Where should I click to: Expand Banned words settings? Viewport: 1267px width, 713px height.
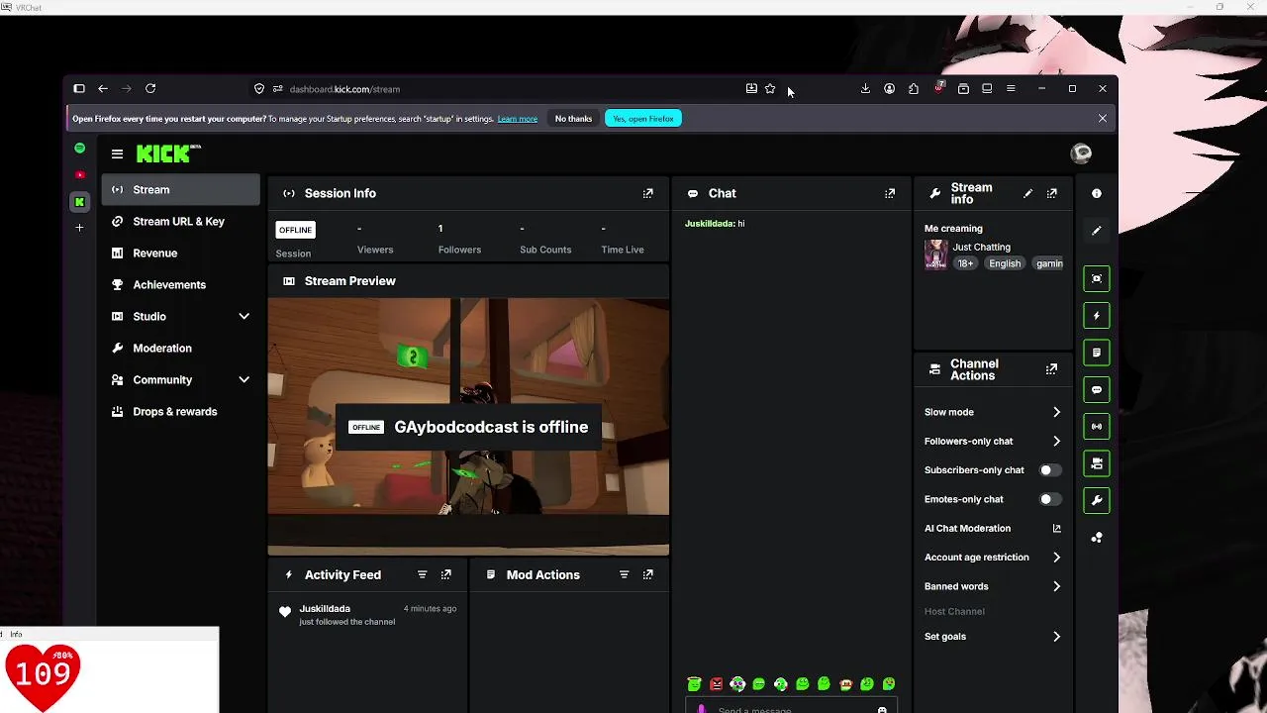click(x=1056, y=586)
